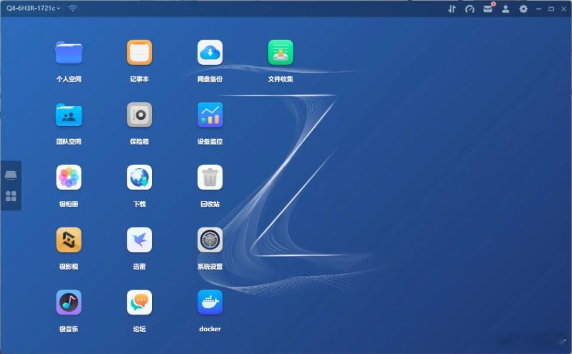This screenshot has height=354, width=572.
Task: Open the user account icon
Action: click(506, 9)
